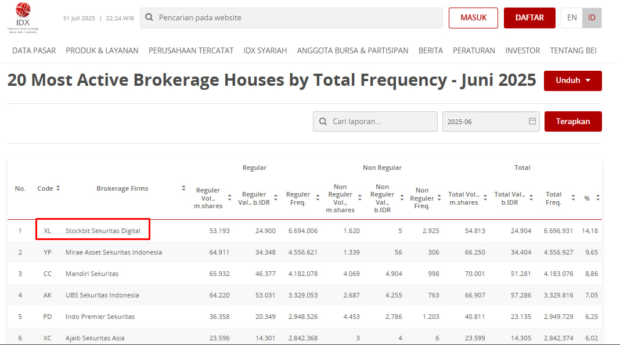
Task: Sort by Reguler Freq. arrows
Action: pyautogui.click(x=318, y=198)
